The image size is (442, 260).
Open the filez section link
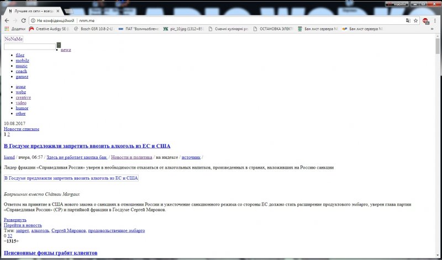tap(20, 55)
